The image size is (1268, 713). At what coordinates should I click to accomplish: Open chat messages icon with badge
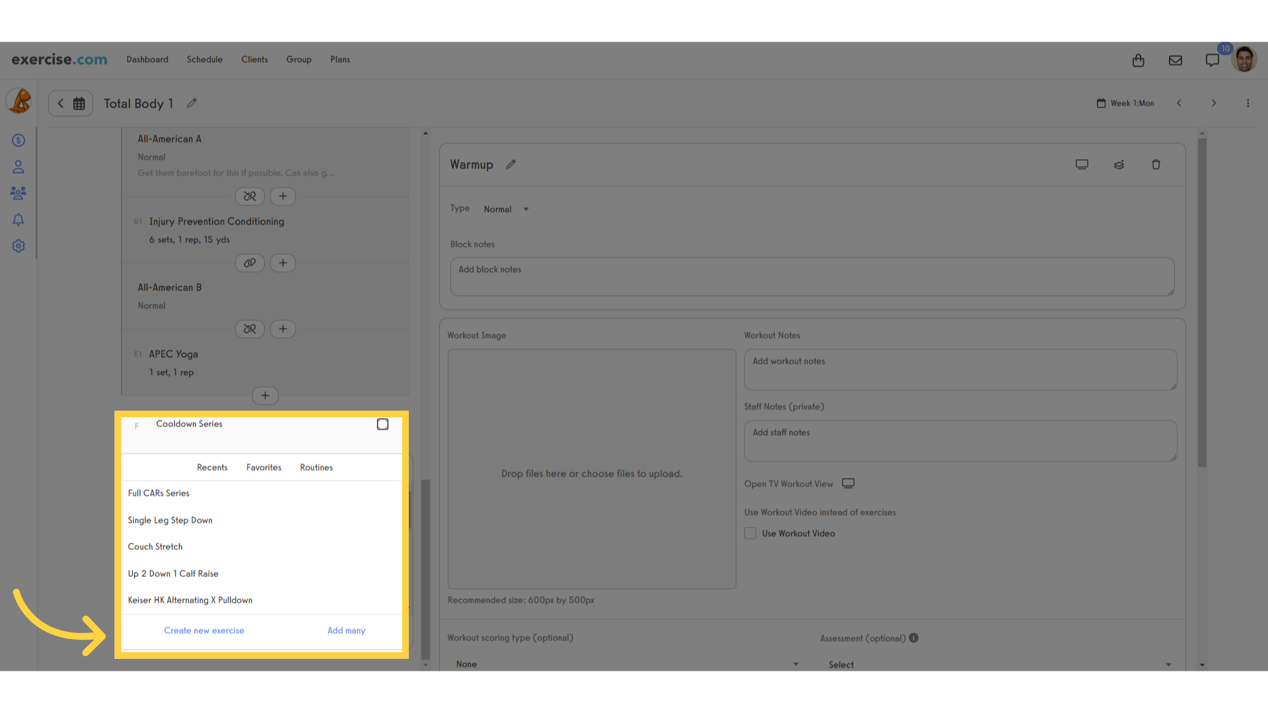click(x=1212, y=60)
